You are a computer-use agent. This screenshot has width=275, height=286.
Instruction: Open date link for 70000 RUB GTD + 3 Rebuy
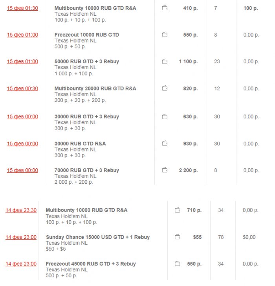(x=22, y=170)
